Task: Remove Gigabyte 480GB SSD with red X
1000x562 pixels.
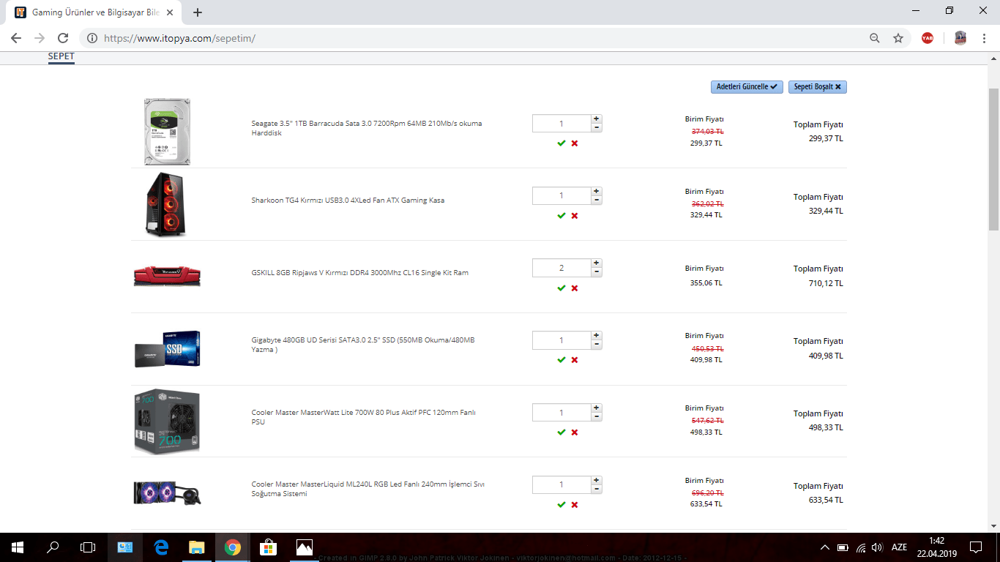Action: point(575,360)
